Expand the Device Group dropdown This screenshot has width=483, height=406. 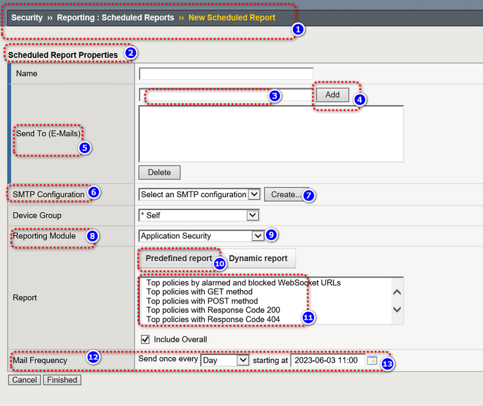(199, 215)
